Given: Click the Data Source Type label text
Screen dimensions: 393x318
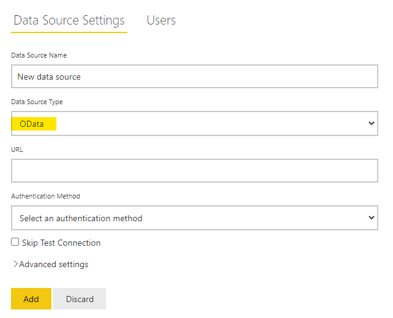Looking at the screenshot, I should (x=37, y=102).
